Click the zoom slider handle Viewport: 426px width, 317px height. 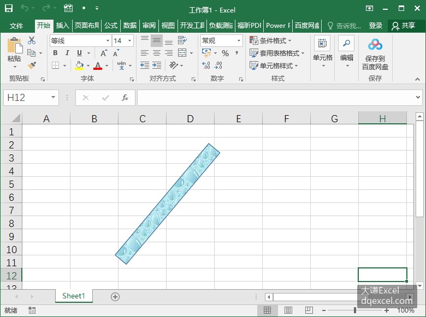point(355,310)
